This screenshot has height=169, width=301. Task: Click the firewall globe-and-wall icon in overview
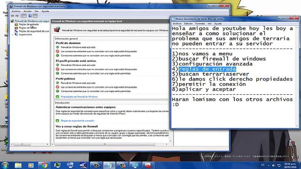tap(57, 30)
